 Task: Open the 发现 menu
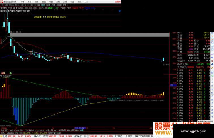[x=58, y=2]
